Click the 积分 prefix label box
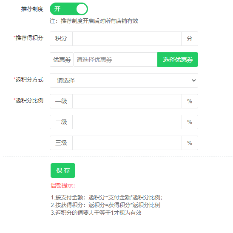Viewport: 233px width, 233px height. 61,39
